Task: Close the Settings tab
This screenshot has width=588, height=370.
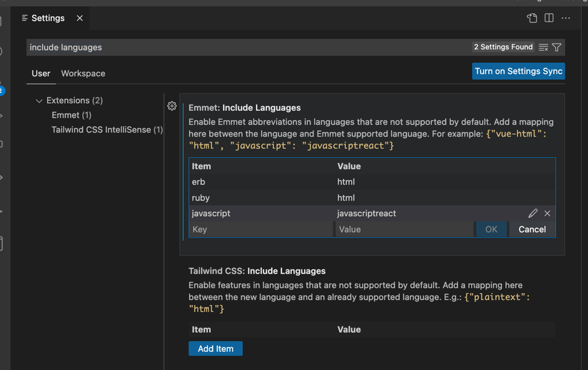Action: tap(79, 18)
